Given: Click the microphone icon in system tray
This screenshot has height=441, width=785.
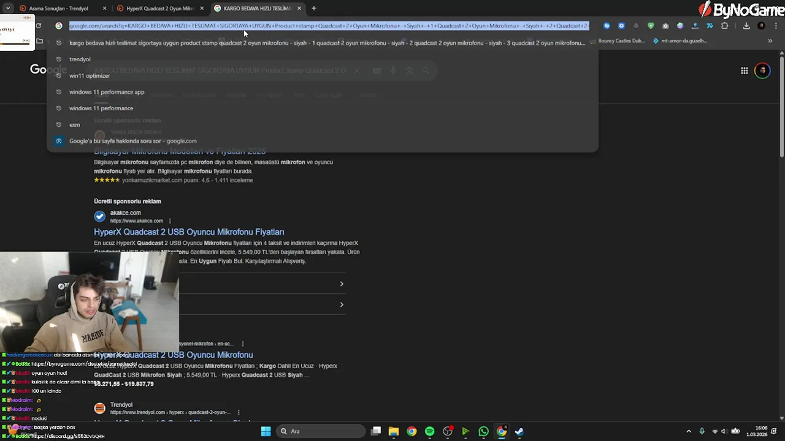Looking at the screenshot, I should coord(702,431).
